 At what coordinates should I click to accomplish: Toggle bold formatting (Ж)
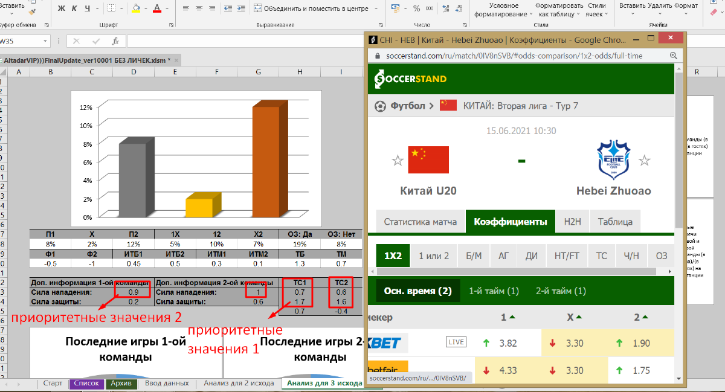[62, 8]
